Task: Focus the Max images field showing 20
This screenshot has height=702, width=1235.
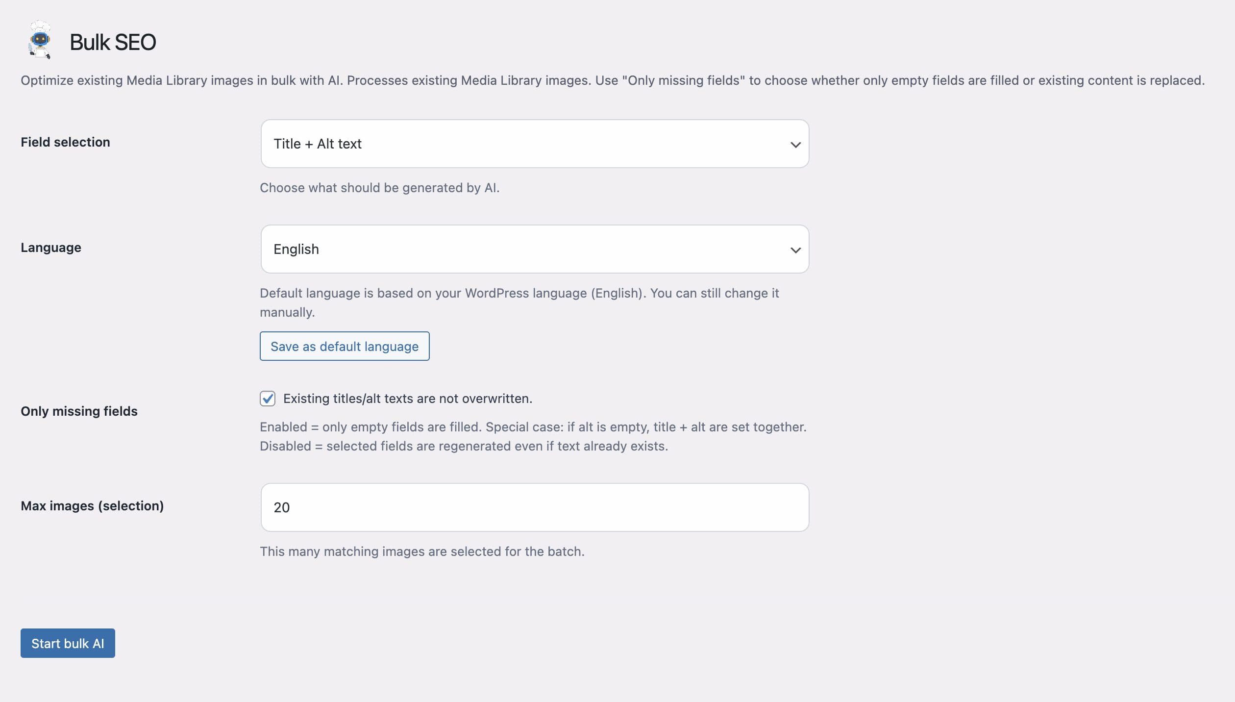Action: [535, 507]
